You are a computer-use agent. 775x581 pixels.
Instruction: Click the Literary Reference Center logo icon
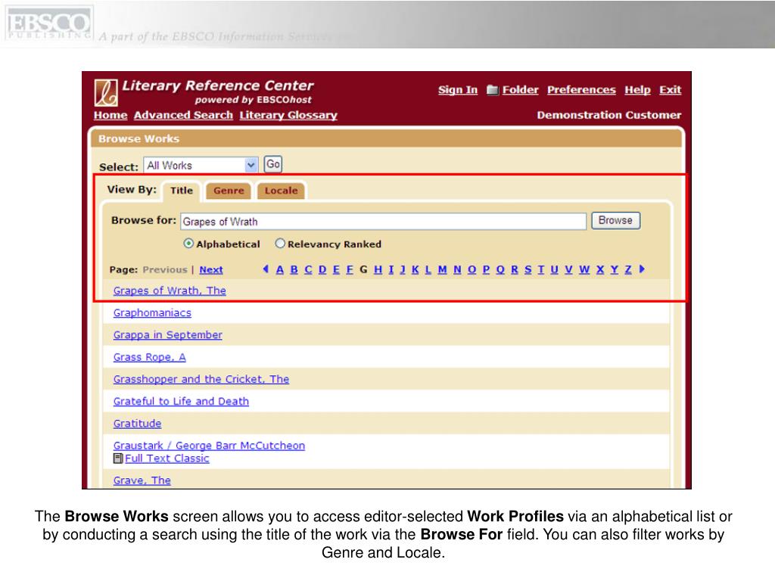click(106, 92)
